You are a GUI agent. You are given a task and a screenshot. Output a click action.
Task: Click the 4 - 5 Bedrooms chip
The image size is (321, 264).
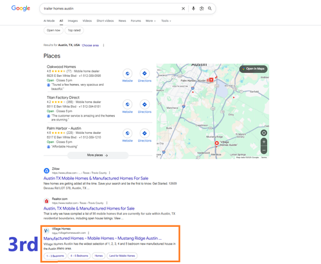(79, 256)
